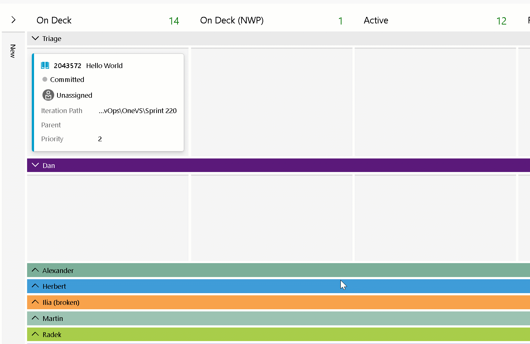Image resolution: width=530 pixels, height=344 pixels.
Task: Open work item 2043572 by its ID
Action: tap(67, 66)
